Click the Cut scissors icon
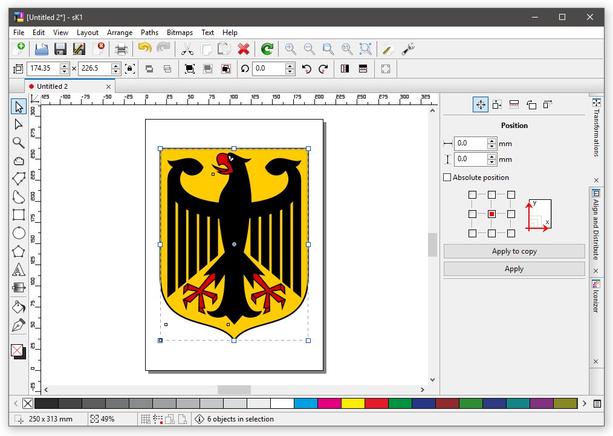613x436 pixels. tap(187, 49)
